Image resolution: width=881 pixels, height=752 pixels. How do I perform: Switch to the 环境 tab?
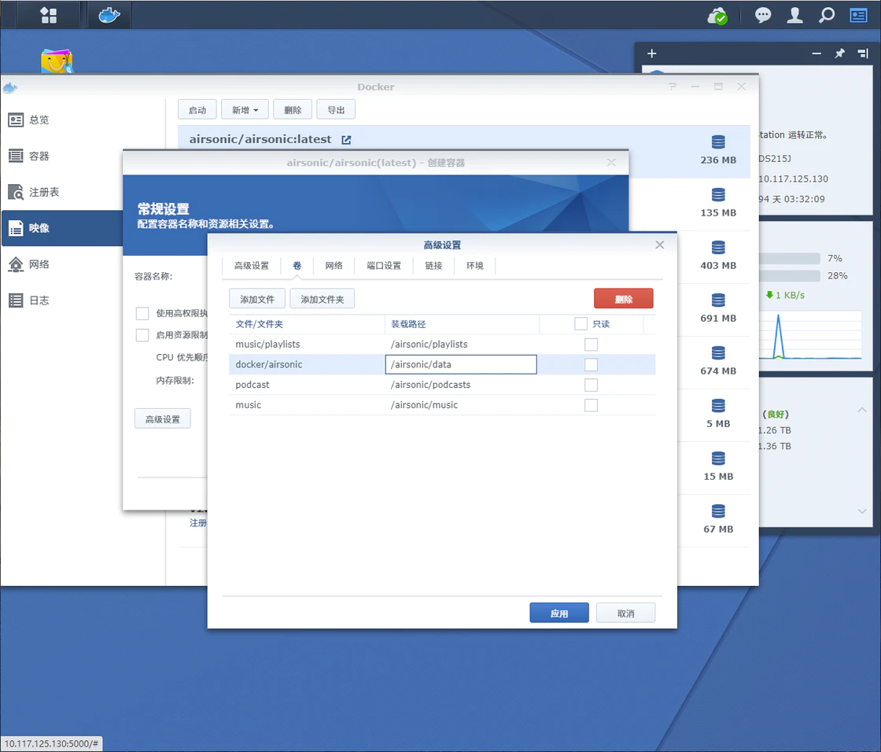[475, 266]
